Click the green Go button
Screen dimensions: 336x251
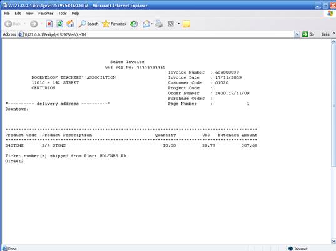(308, 34)
